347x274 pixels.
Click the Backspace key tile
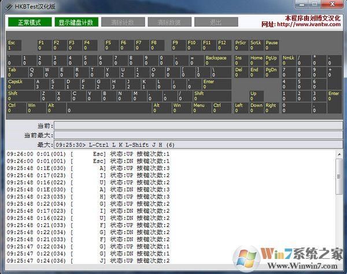218,61
